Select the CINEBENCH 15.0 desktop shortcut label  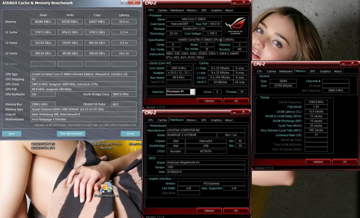(x=43, y=144)
